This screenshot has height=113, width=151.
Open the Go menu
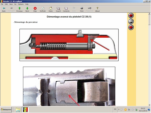15,4
